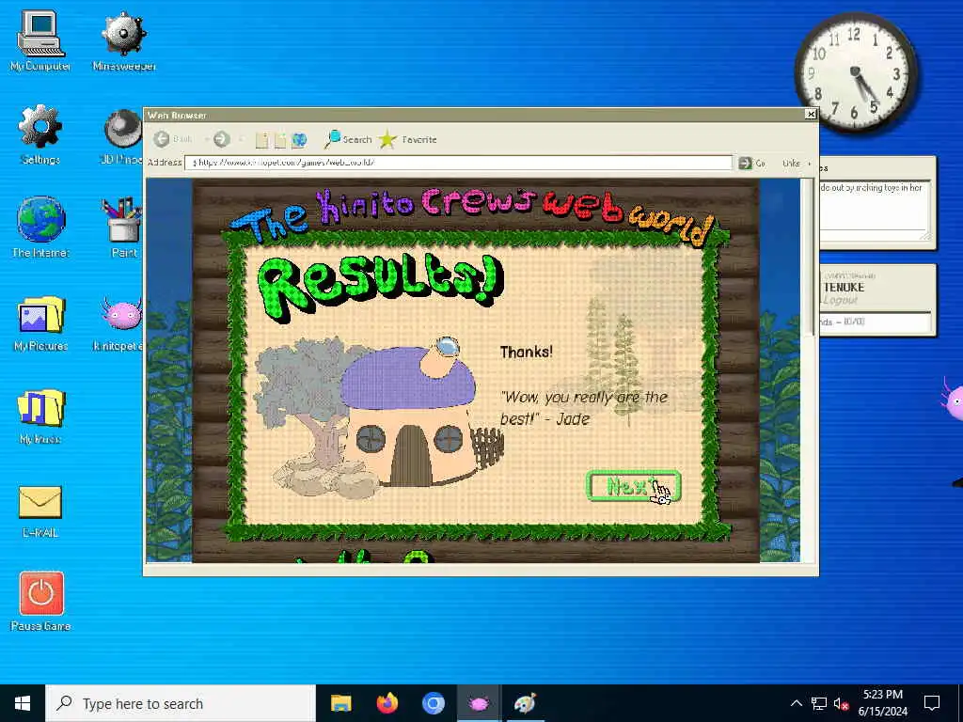
Task: Click the muted volume tray icon
Action: tap(842, 703)
